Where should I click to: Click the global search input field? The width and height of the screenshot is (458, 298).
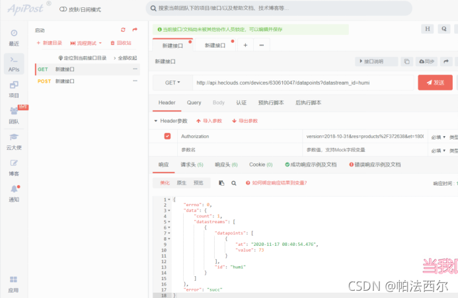(279, 8)
